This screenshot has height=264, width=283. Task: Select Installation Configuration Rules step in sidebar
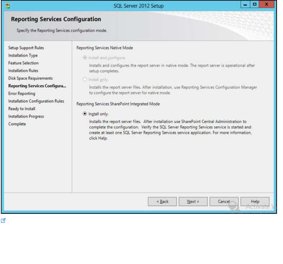coord(36,101)
